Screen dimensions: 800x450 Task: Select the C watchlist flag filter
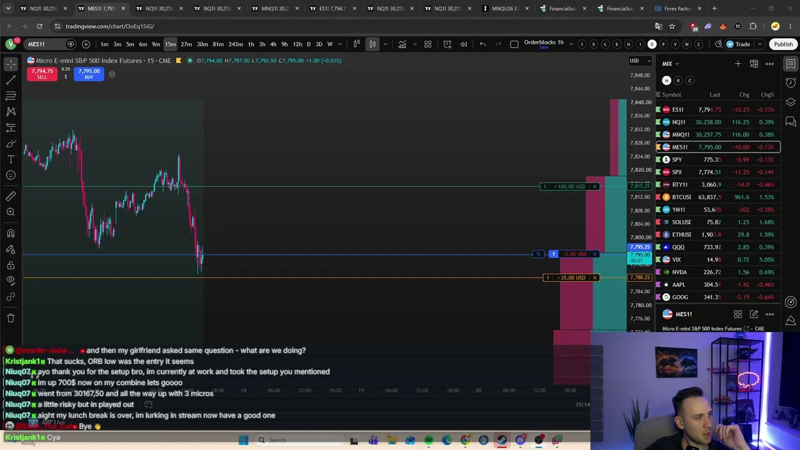point(690,81)
